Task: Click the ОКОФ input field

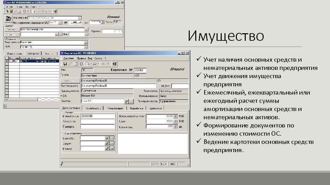Action: pyautogui.click(x=180, y=86)
